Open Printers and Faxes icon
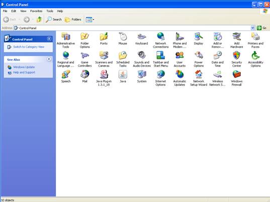Image resolution: width=270 pixels, height=202 pixels. pos(255,37)
